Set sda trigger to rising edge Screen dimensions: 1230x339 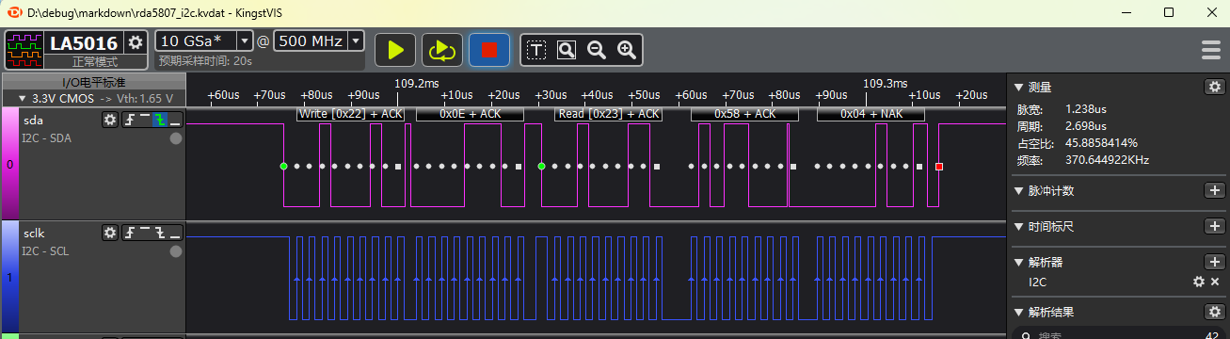(130, 120)
